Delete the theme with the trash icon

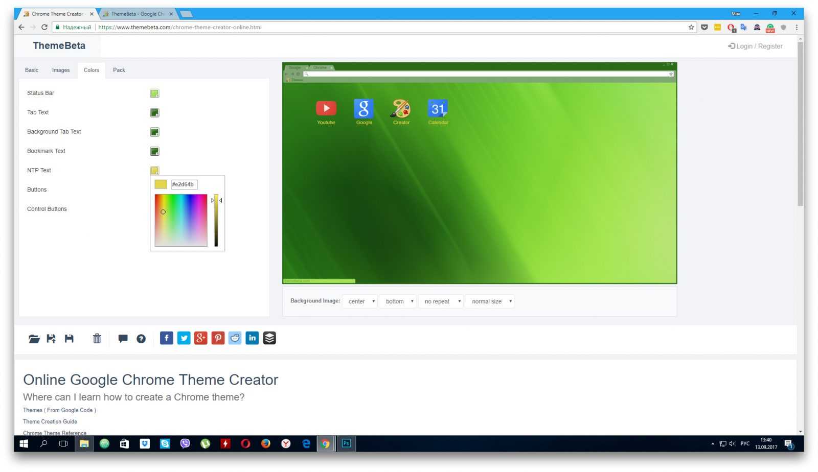(97, 338)
